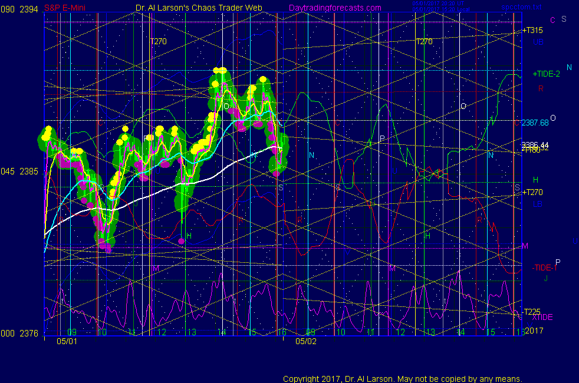The height and width of the screenshot is (383, 579).
Task: Click the T270 label inside 05/02 session
Action: point(425,42)
